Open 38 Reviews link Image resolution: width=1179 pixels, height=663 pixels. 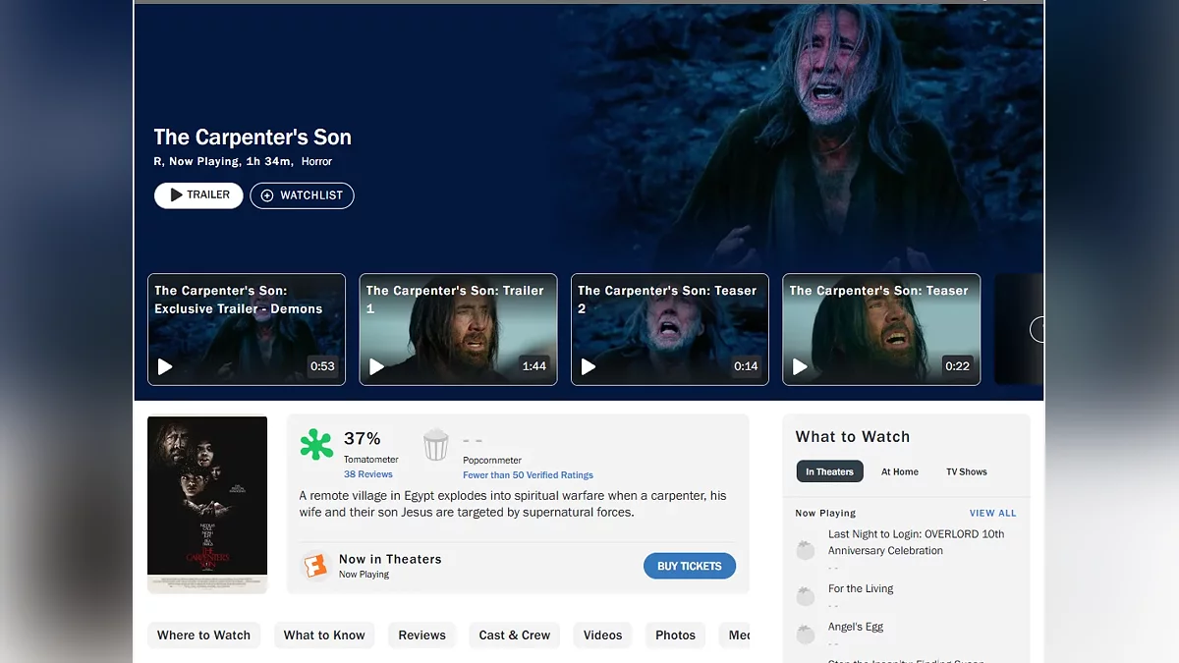point(368,474)
